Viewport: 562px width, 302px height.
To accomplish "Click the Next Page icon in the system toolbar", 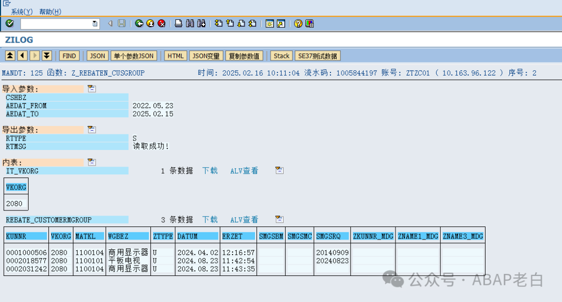I will pyautogui.click(x=241, y=23).
